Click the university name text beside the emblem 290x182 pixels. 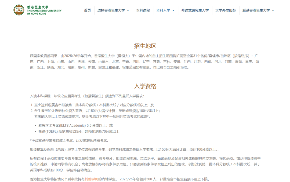point(44,10)
